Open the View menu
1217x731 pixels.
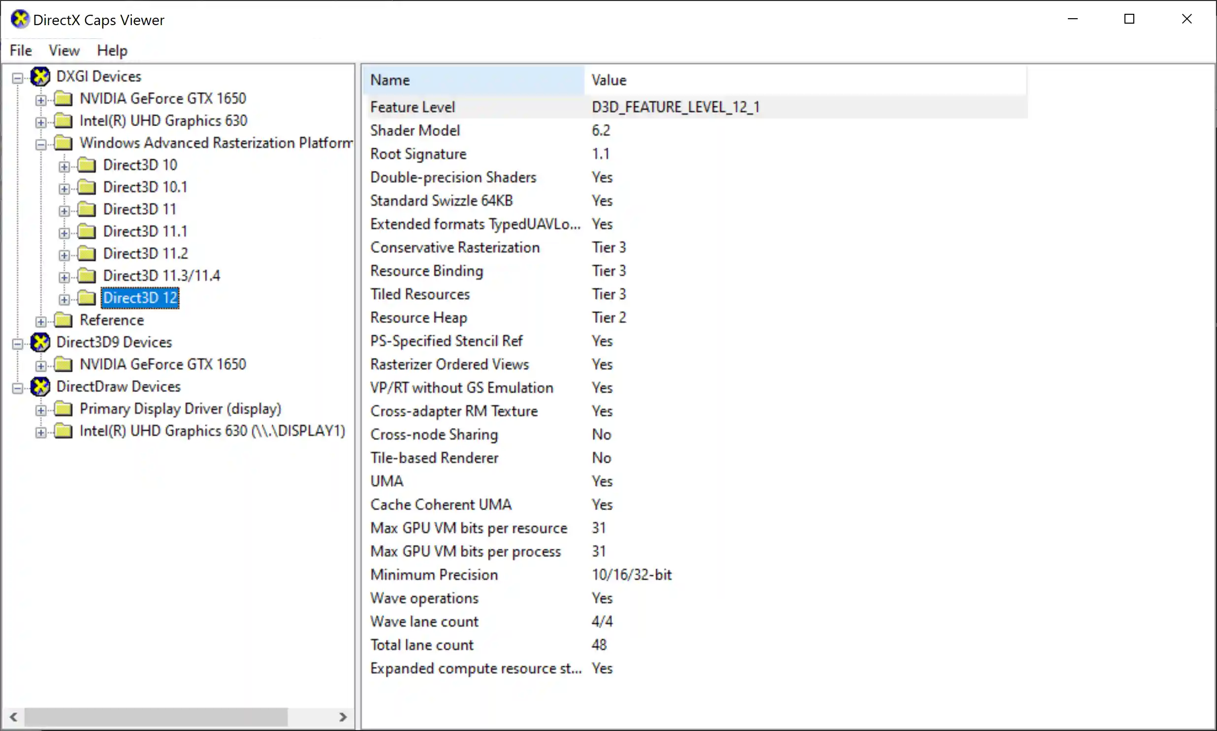click(64, 50)
